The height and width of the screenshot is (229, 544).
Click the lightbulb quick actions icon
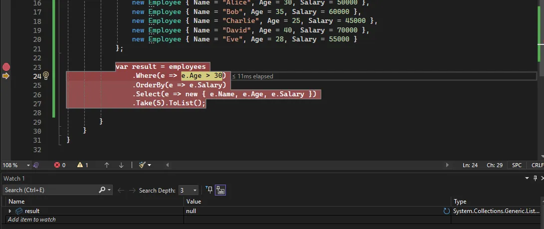pyautogui.click(x=46, y=76)
